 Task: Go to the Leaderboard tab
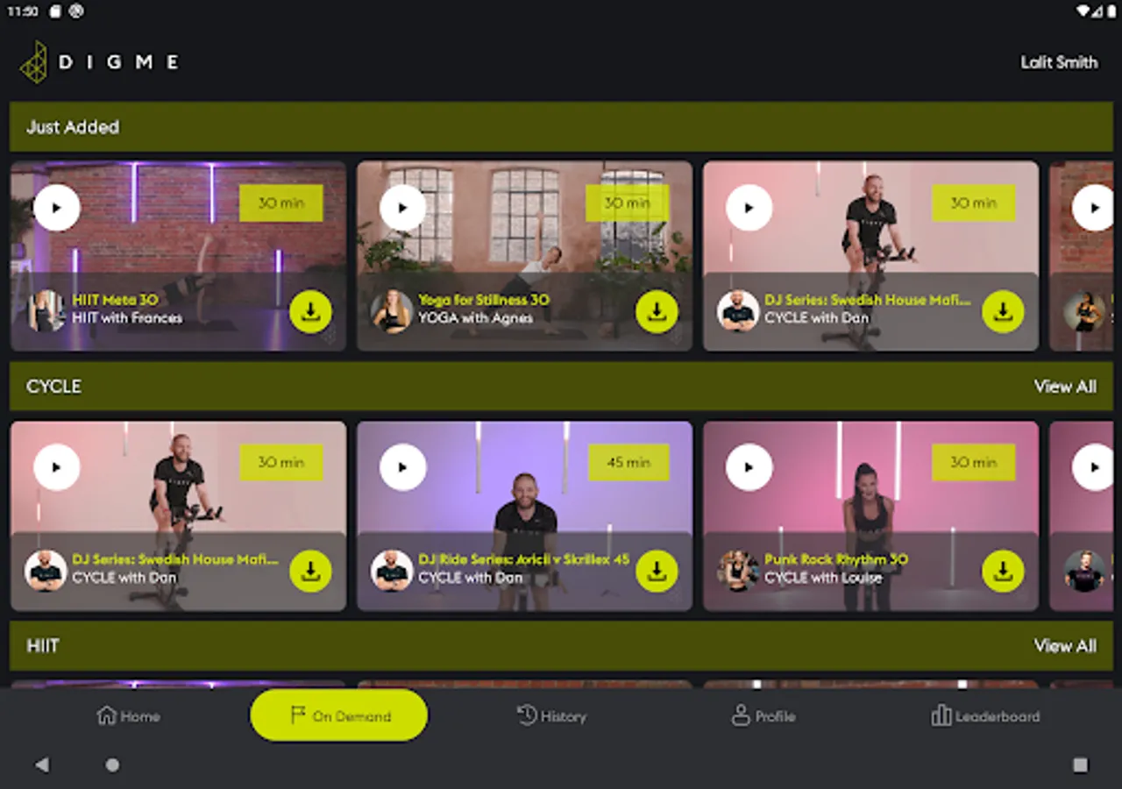pyautogui.click(x=985, y=716)
